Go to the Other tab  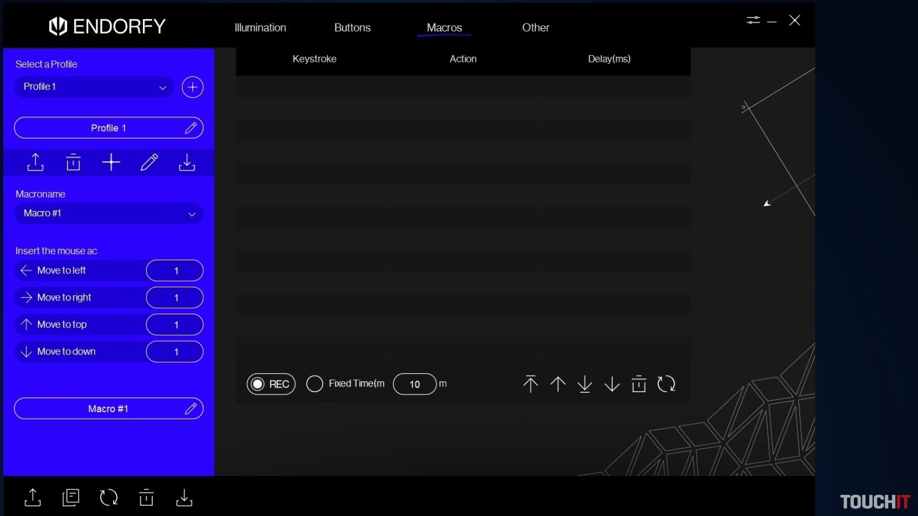click(x=535, y=28)
